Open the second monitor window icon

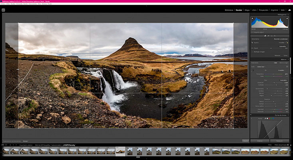(x=6, y=145)
